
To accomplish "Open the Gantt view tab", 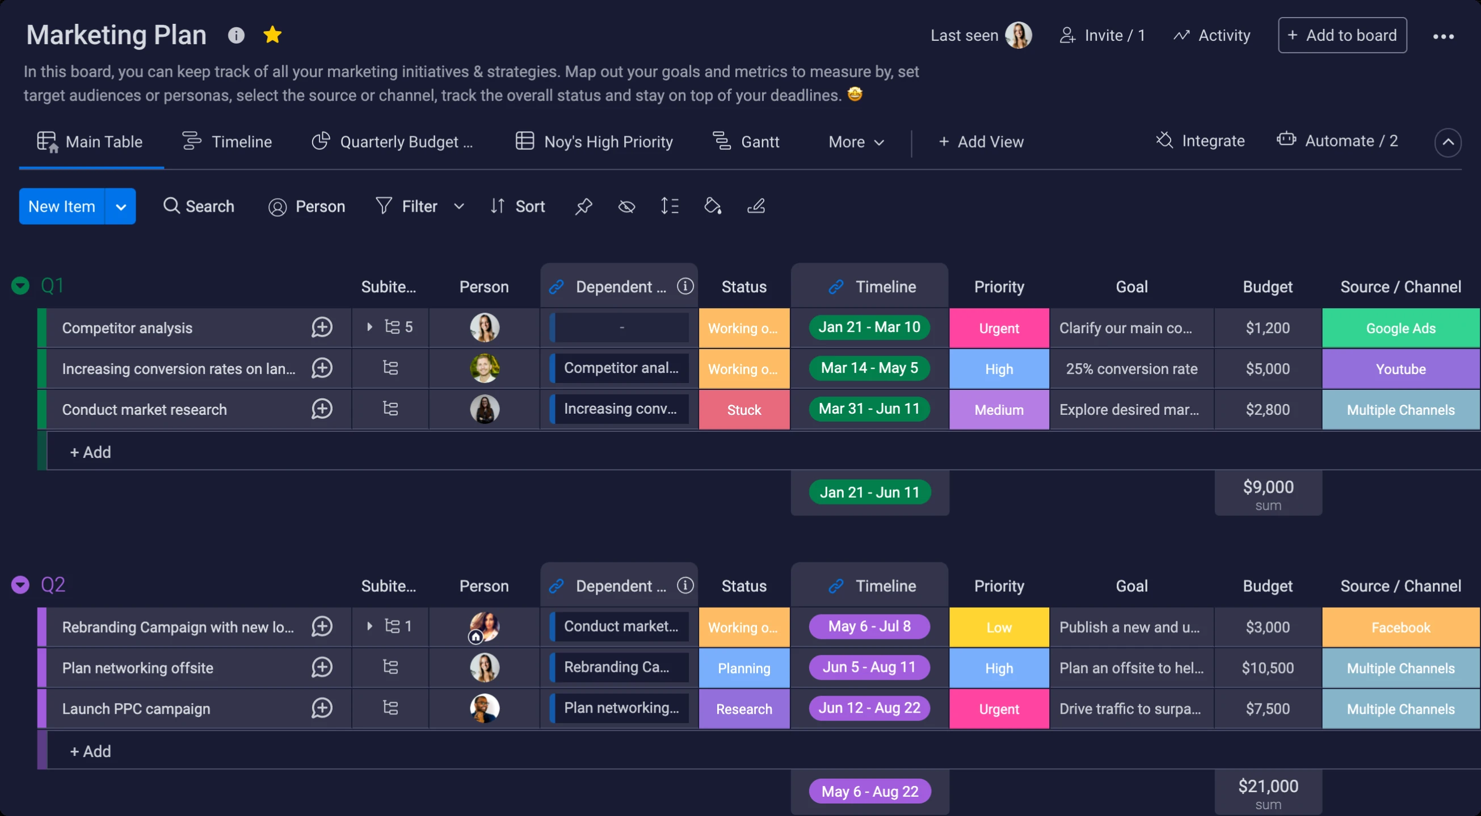I will [x=746, y=141].
